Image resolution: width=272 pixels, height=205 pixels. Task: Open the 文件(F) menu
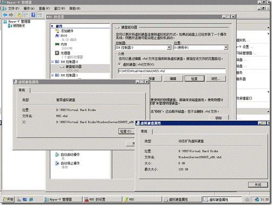pos(13,9)
